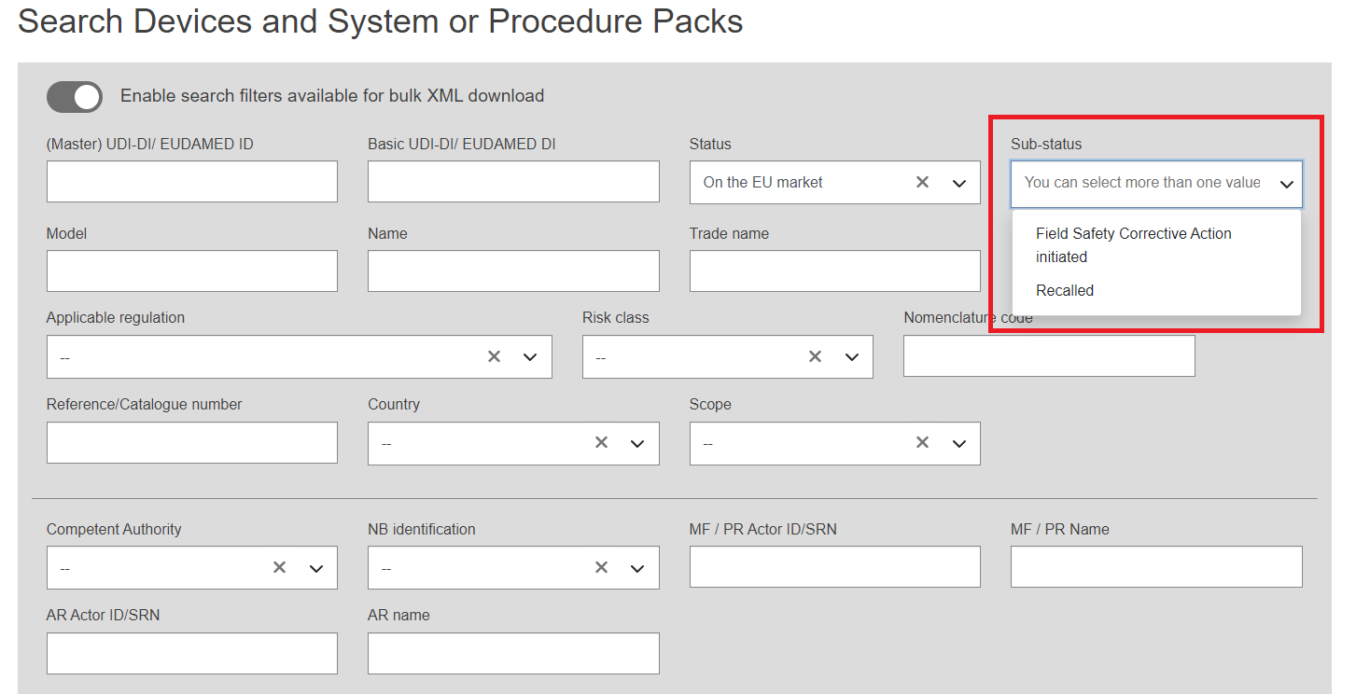Select Field Safety Corrective Action initiated
The height and width of the screenshot is (694, 1356).
tap(1156, 245)
